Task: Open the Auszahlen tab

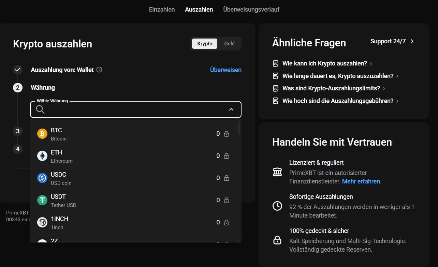Action: click(199, 10)
